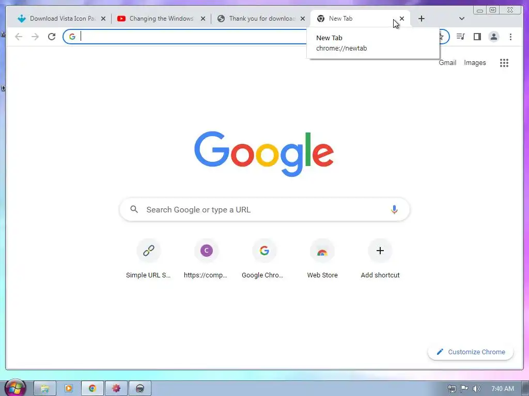Open Simple URL S... shortcut
This screenshot has height=396, width=529.
[x=148, y=259]
